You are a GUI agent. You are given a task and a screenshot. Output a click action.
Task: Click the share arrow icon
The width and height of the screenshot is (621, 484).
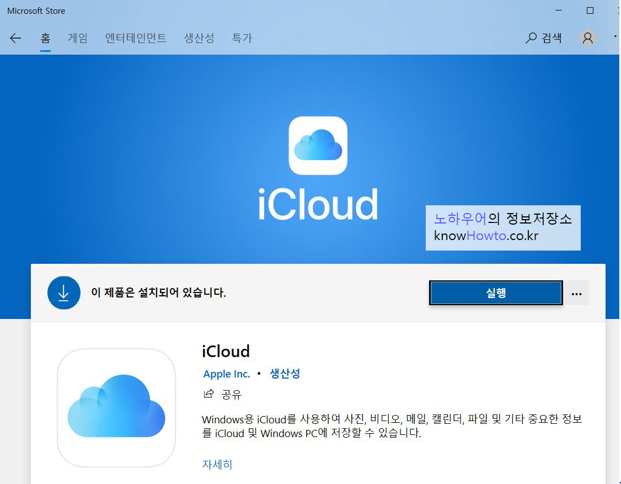click(208, 393)
